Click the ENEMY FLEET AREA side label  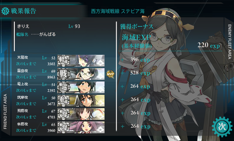(230, 42)
